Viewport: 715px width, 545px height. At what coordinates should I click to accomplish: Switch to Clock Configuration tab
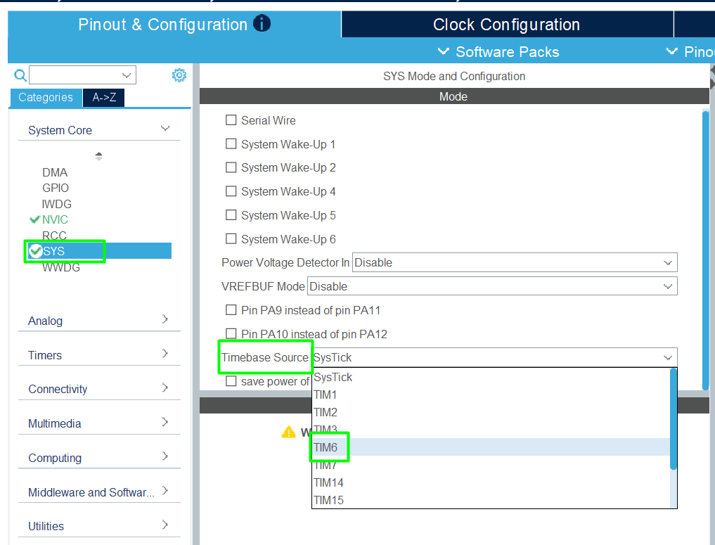pos(506,25)
